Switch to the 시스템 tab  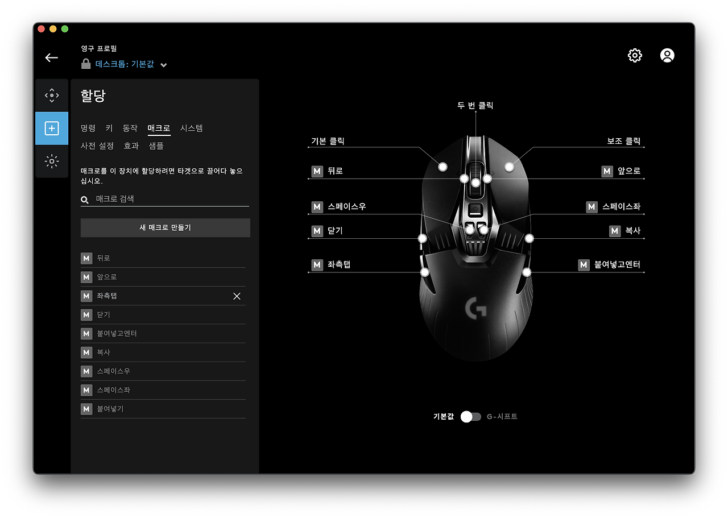pyautogui.click(x=192, y=129)
